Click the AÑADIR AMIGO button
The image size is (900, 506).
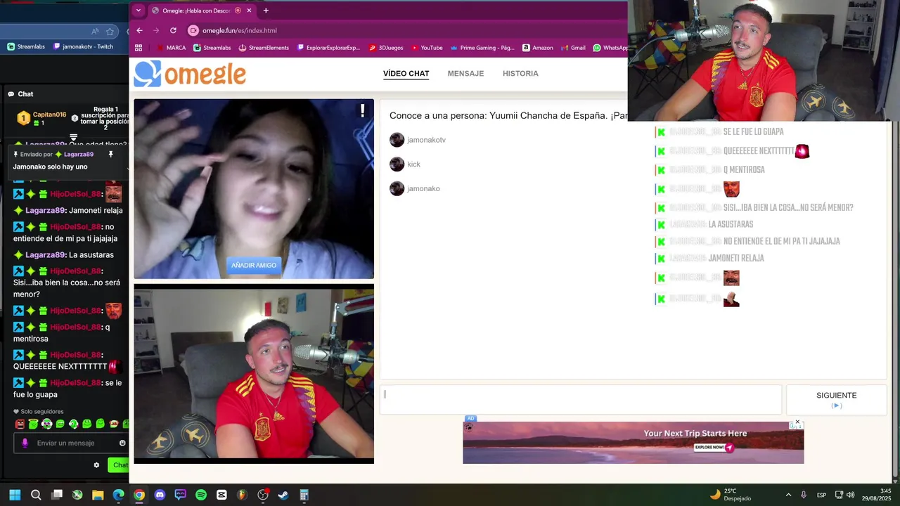[x=254, y=265]
